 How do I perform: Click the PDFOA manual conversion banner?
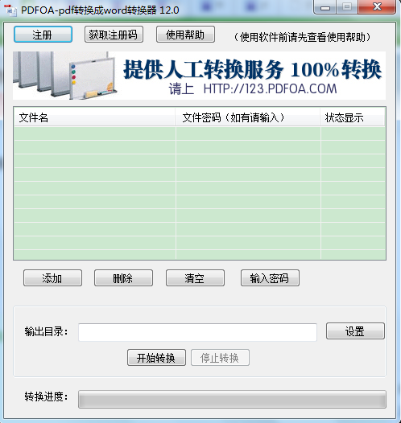coord(199,76)
